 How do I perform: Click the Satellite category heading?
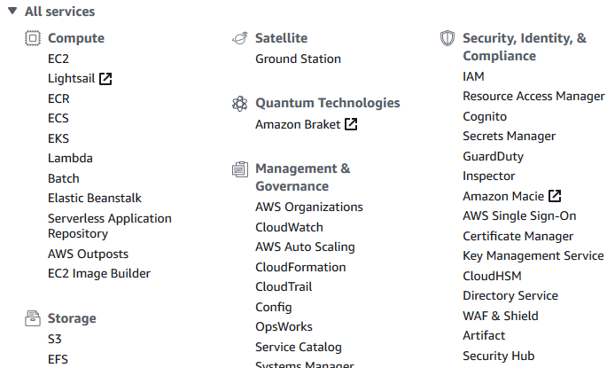(282, 38)
